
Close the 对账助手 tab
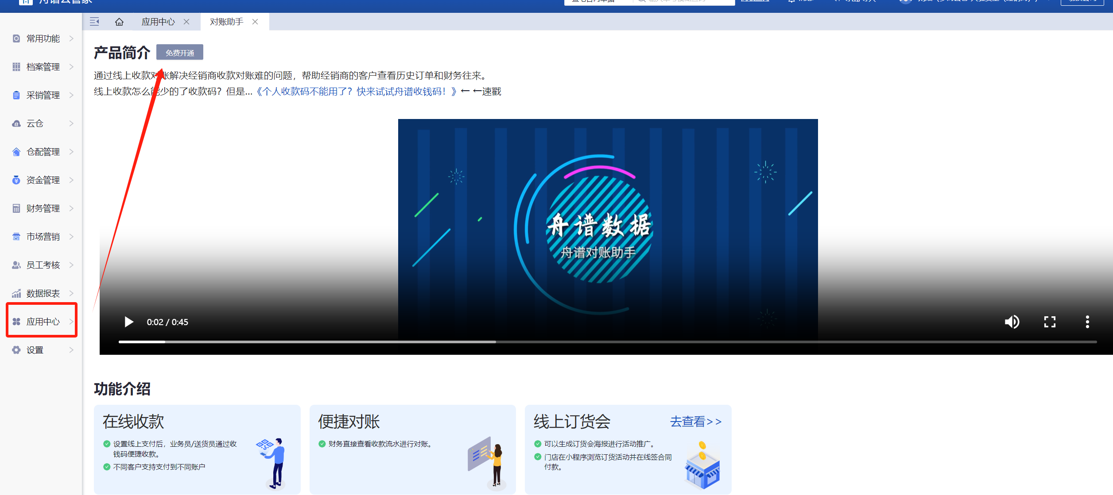tap(255, 22)
